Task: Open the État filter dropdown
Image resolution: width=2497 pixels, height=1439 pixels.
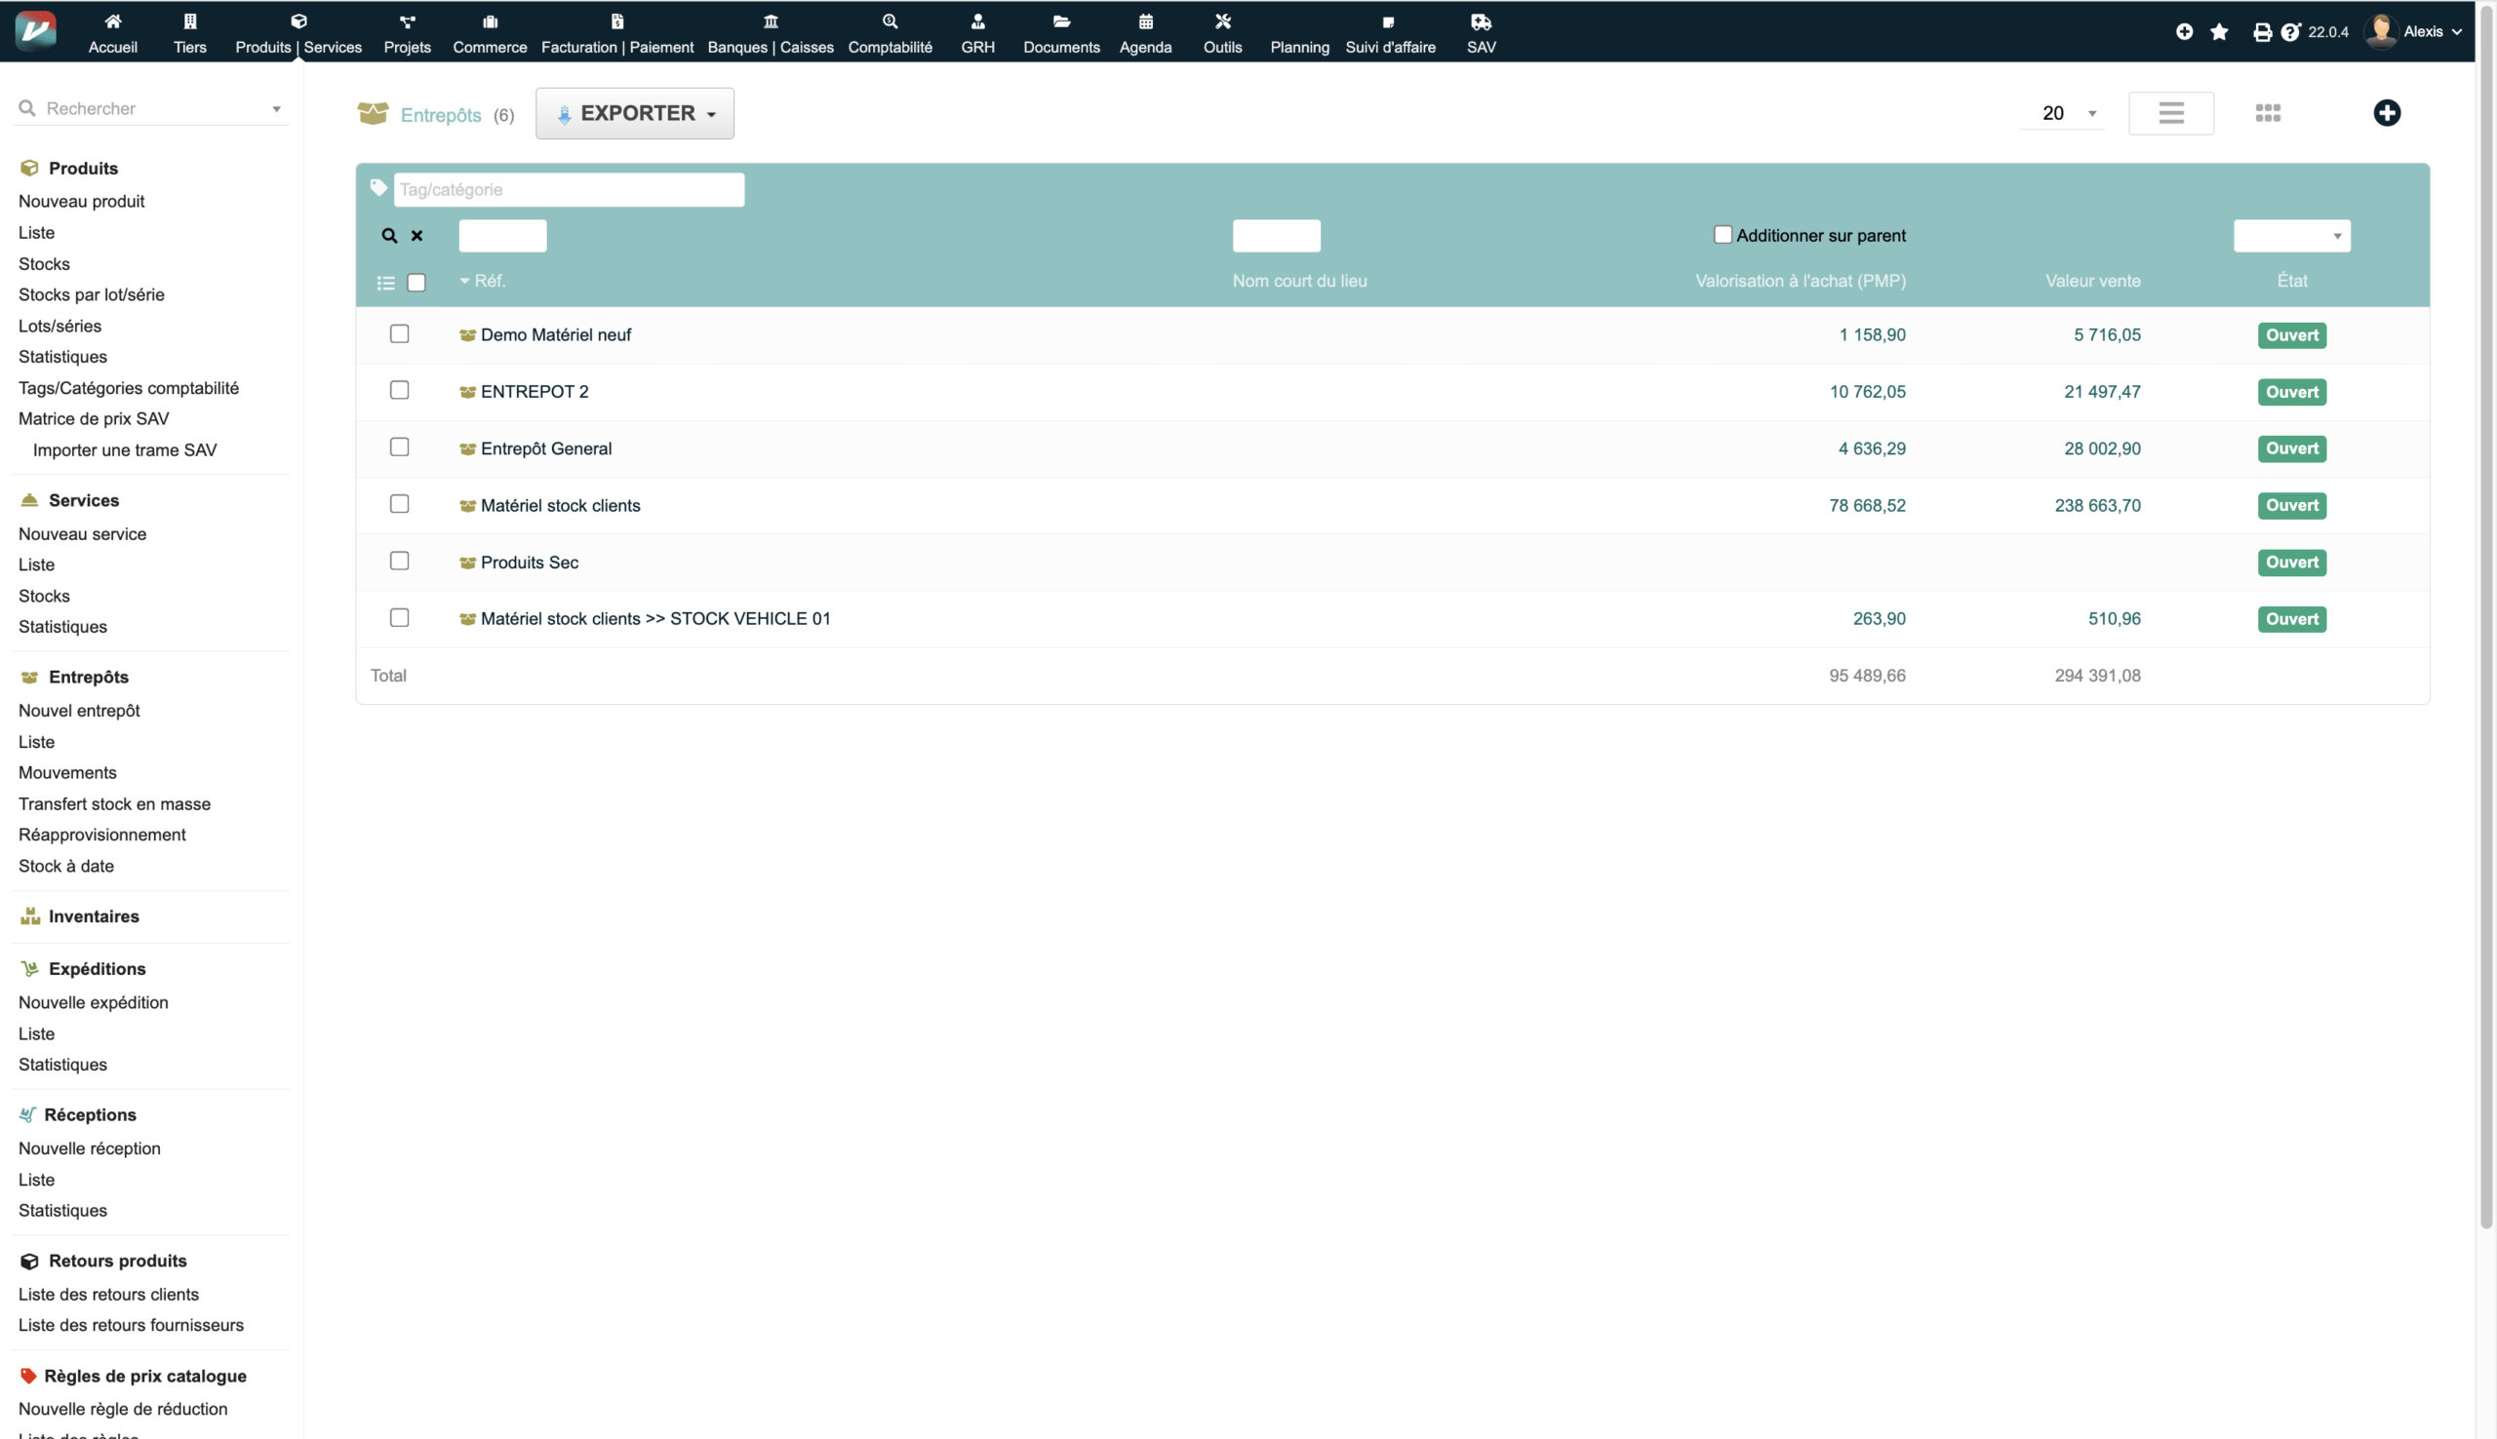Action: [x=2291, y=235]
